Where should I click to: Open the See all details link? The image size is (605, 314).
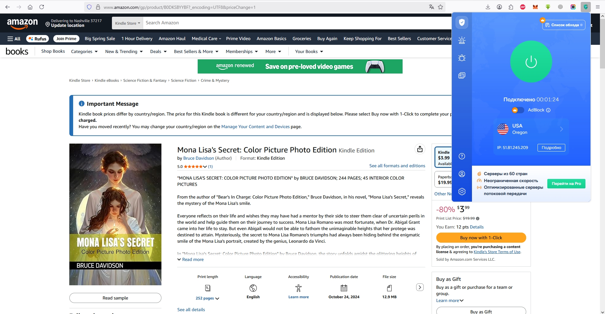click(191, 310)
